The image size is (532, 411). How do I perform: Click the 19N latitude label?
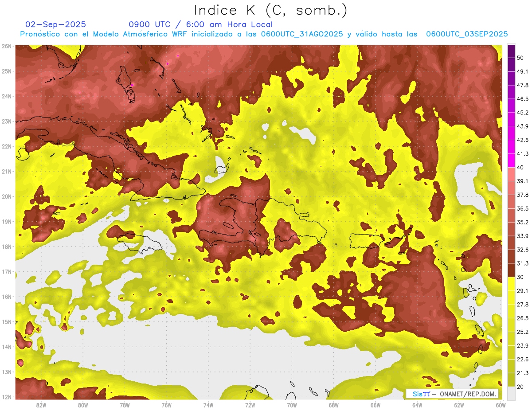7,222
